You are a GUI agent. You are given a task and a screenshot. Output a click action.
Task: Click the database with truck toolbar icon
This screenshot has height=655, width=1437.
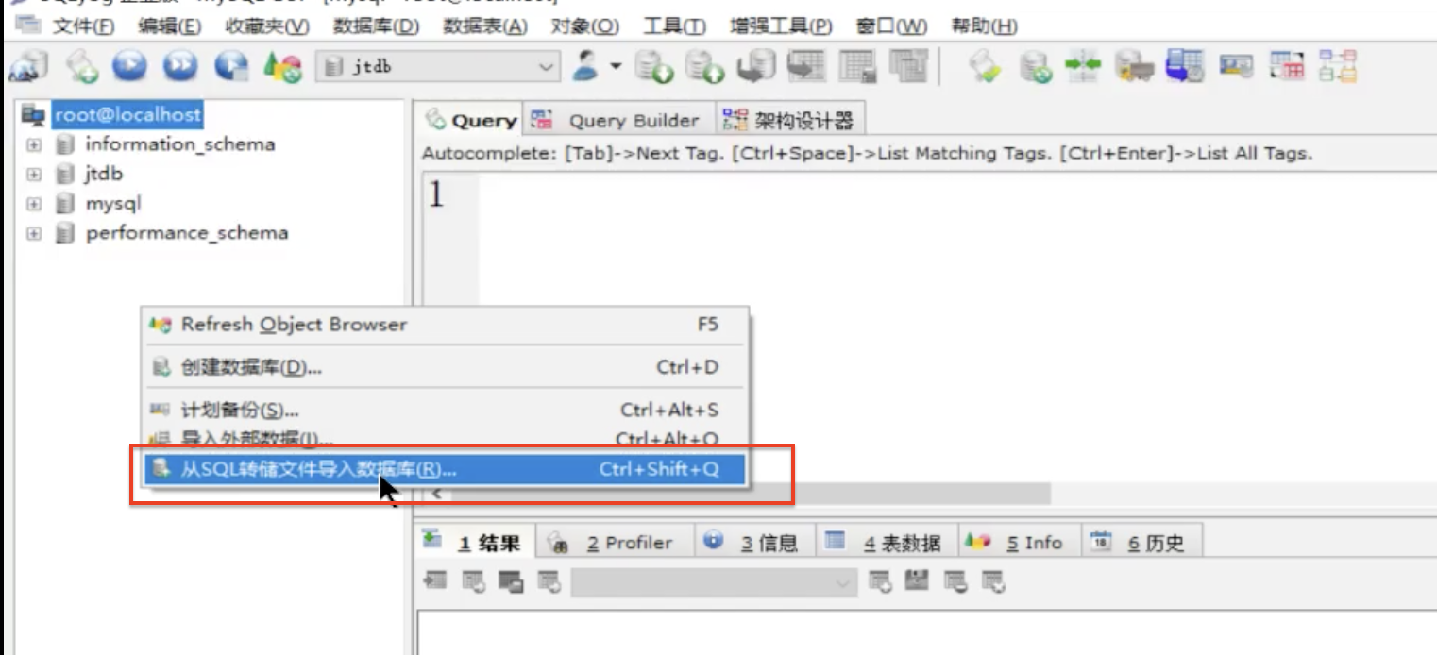pyautogui.click(x=1134, y=67)
